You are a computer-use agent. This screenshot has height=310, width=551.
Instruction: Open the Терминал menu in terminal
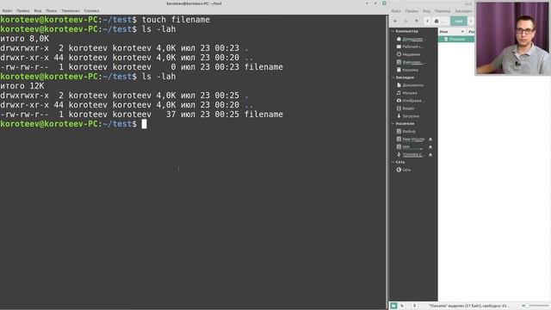tap(71, 11)
